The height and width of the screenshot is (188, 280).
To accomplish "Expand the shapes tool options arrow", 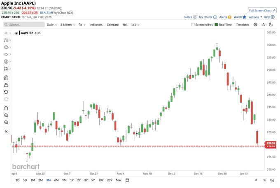I will [10, 47].
